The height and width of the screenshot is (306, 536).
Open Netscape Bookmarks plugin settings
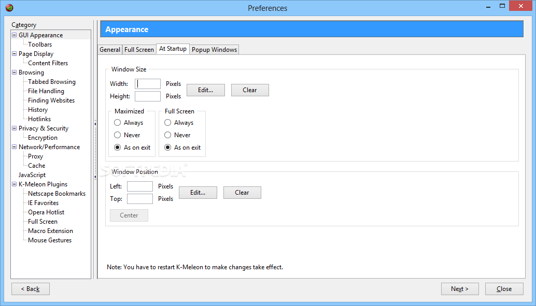[57, 194]
